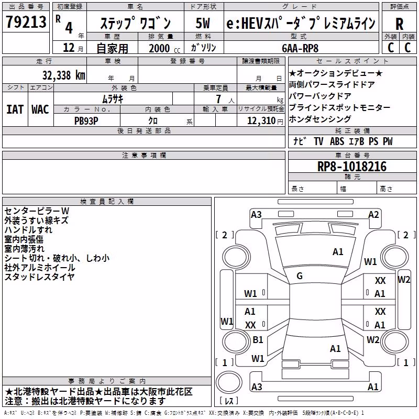Select the exterior color ムラサキ
Image resolution: width=419 pixels, height=419 pixels.
pos(113,99)
